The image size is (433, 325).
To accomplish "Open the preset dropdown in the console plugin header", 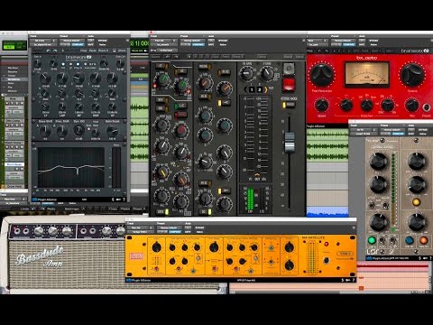I will 192,41.
